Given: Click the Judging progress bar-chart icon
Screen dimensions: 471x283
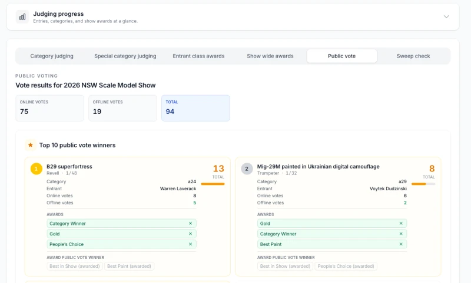Looking at the screenshot, I should click(x=22, y=17).
